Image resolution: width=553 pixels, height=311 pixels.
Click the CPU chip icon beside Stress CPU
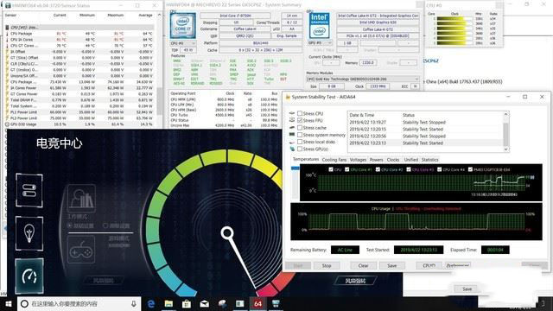click(292, 113)
